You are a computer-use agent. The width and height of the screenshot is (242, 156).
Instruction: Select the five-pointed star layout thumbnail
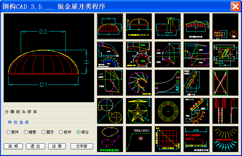(139, 111)
